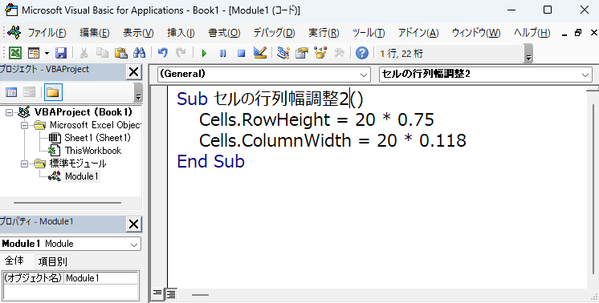The image size is (599, 303).
Task: Click the Redo arrow icon
Action: (181, 53)
